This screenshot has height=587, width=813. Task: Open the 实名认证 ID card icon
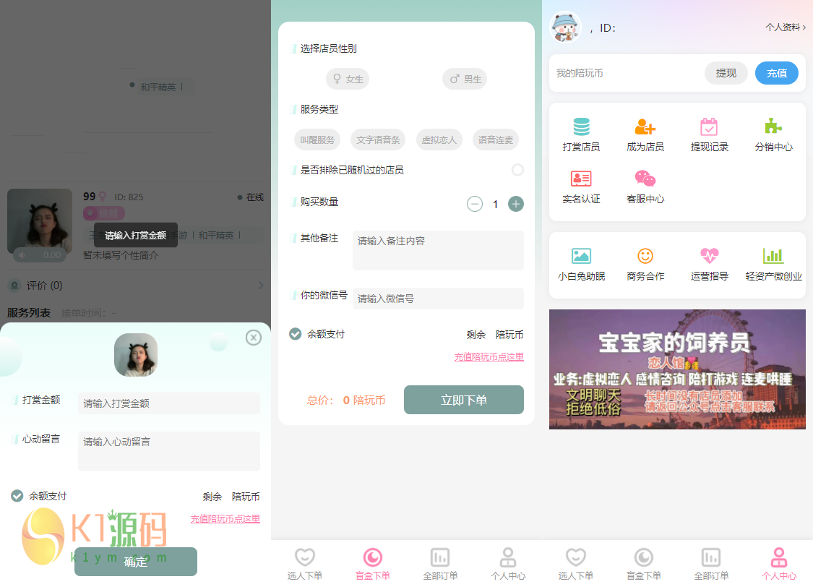tap(581, 179)
